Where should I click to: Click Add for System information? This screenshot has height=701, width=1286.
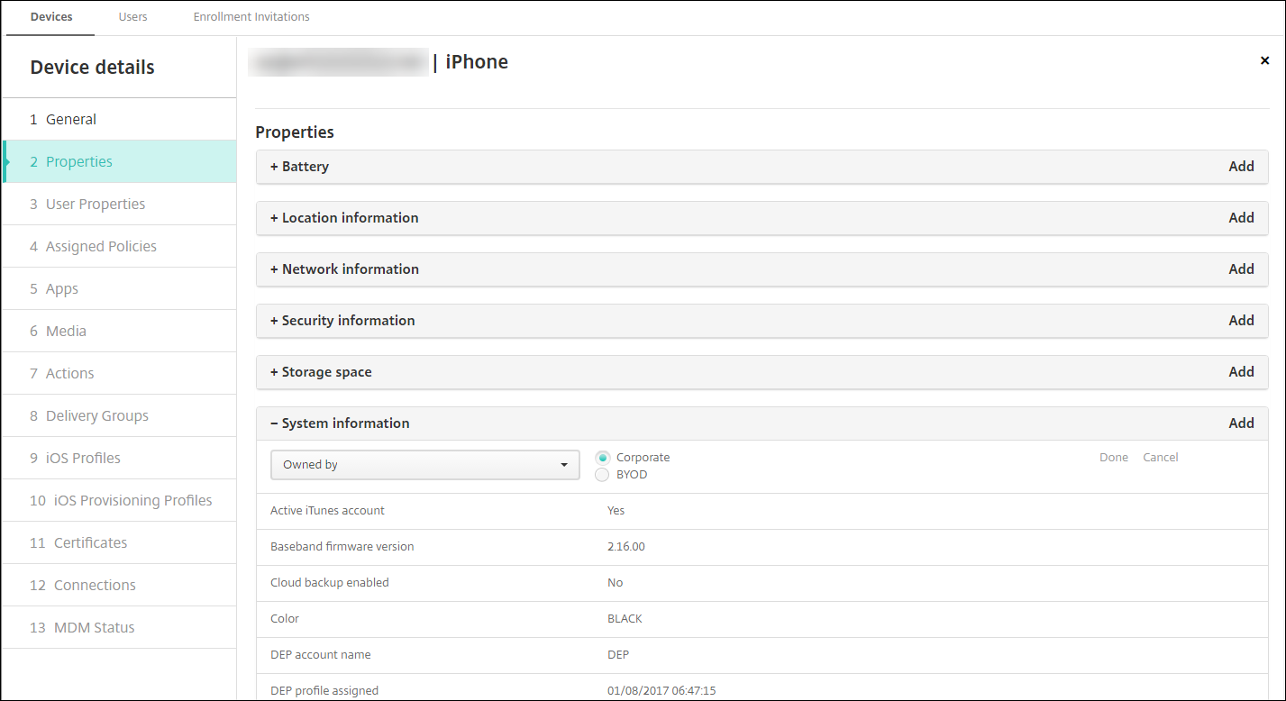[1241, 423]
